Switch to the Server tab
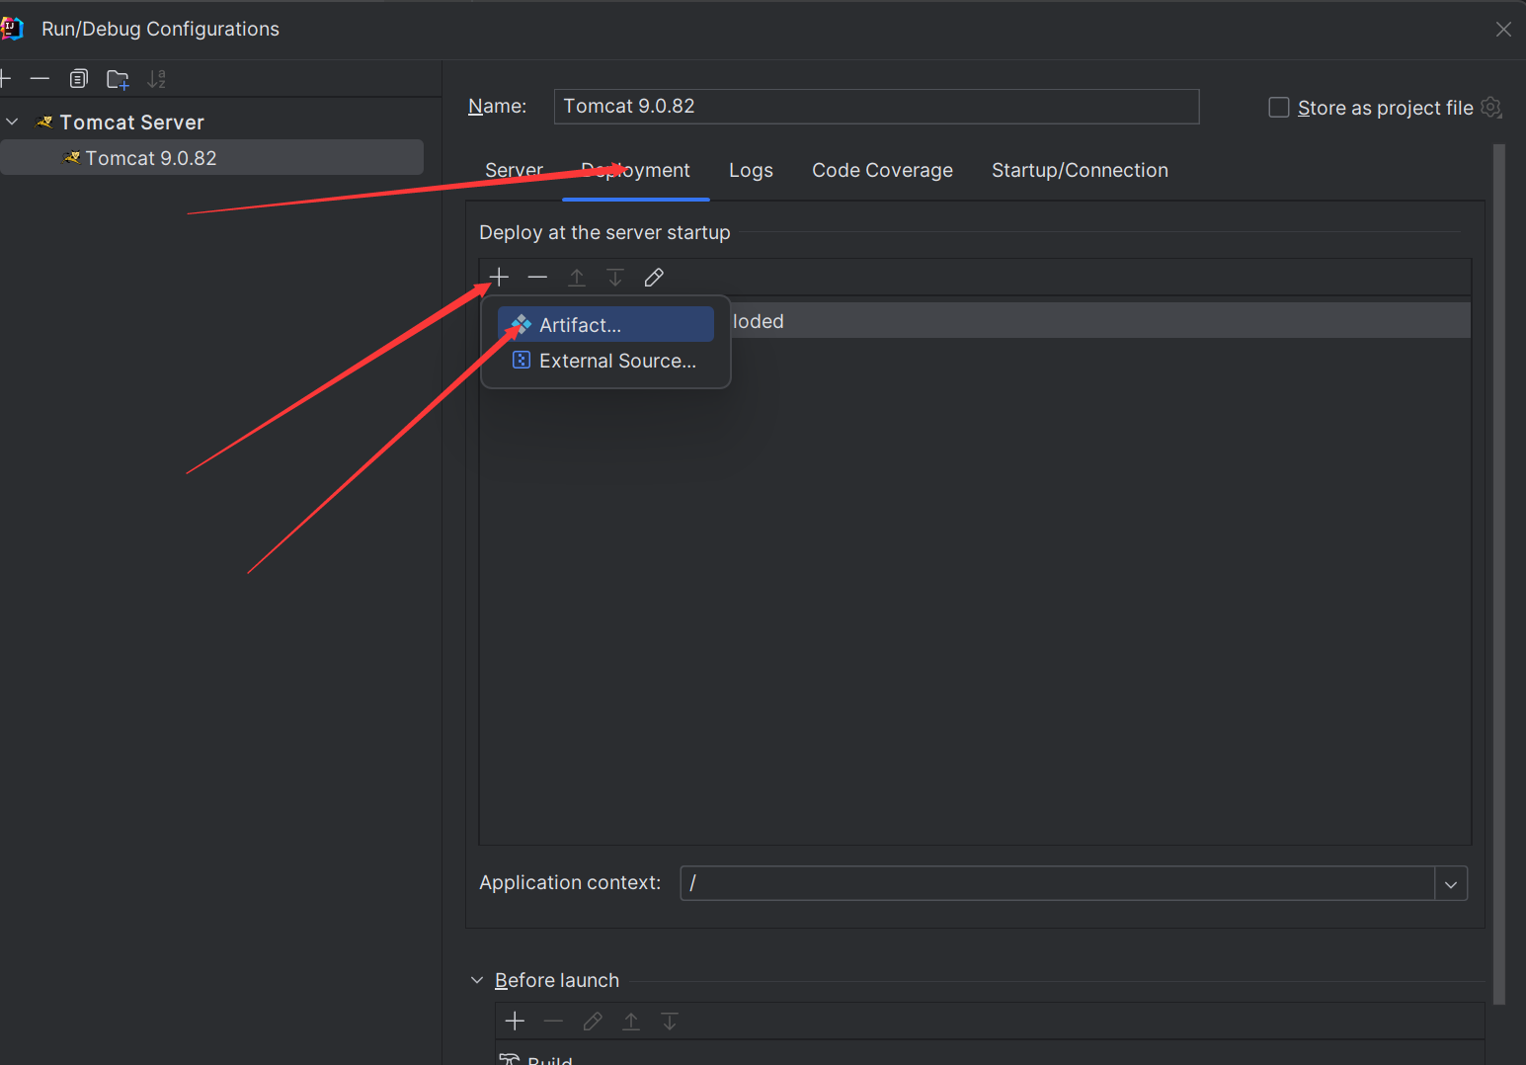 click(x=515, y=170)
